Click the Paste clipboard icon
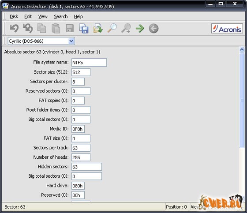 56,28
